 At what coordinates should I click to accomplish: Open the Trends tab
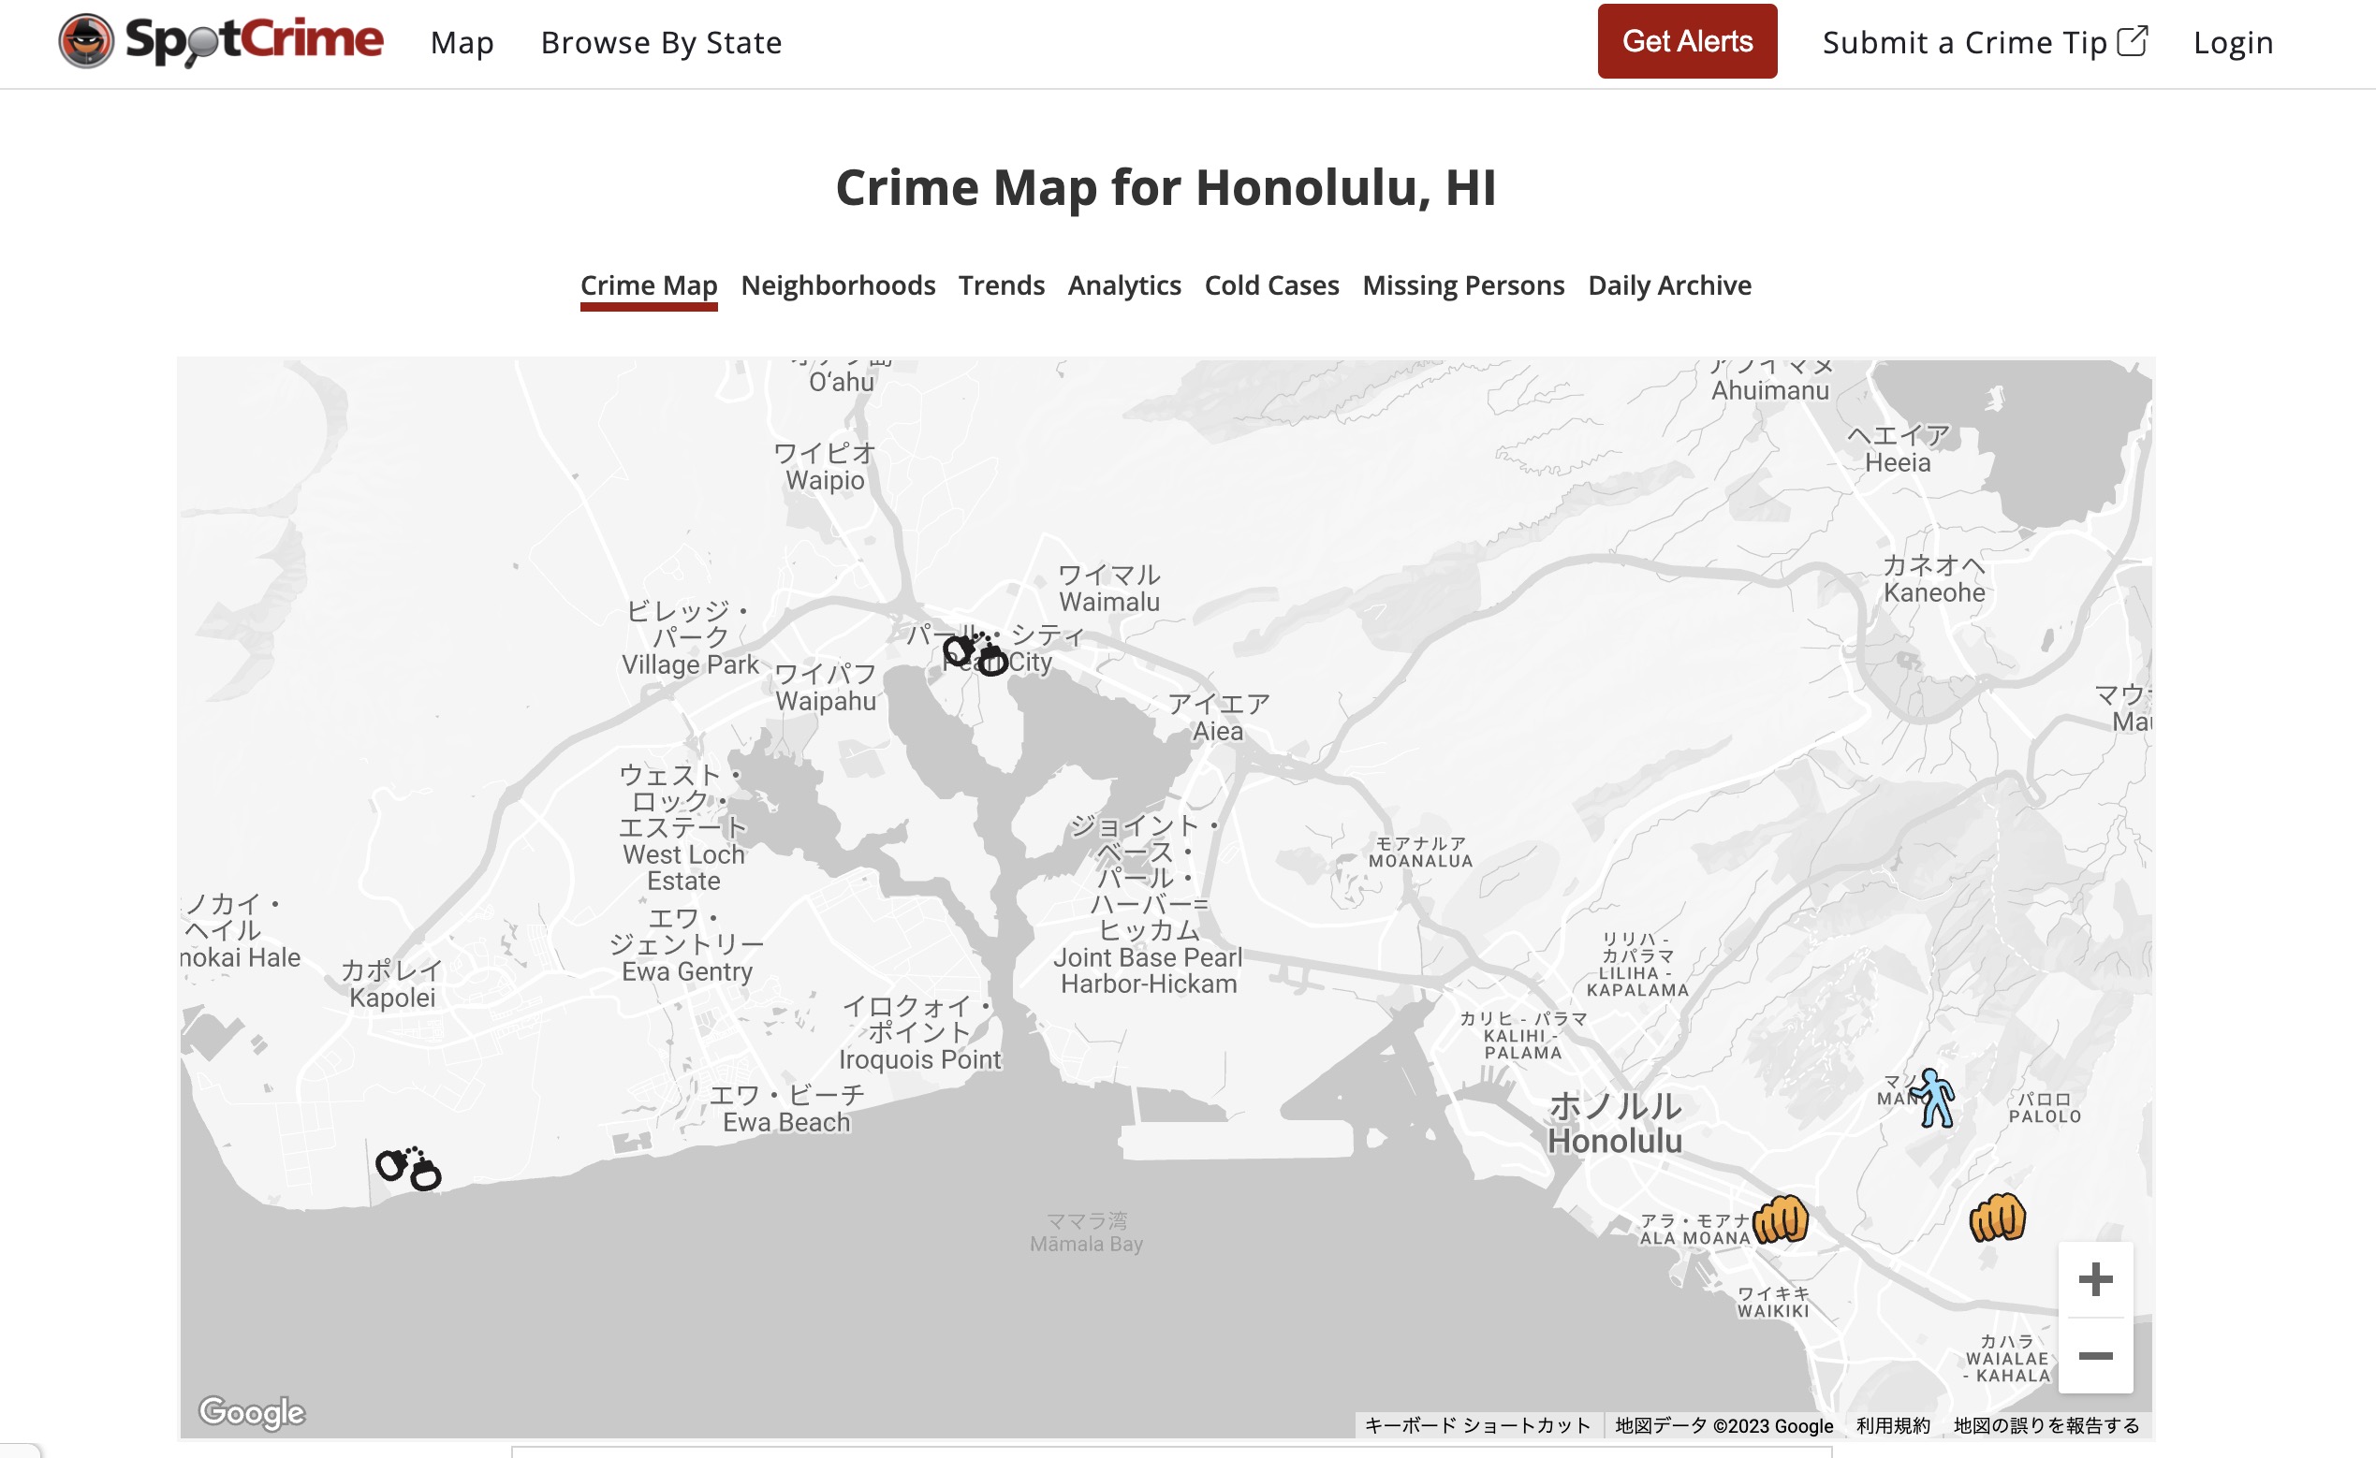click(x=1002, y=285)
